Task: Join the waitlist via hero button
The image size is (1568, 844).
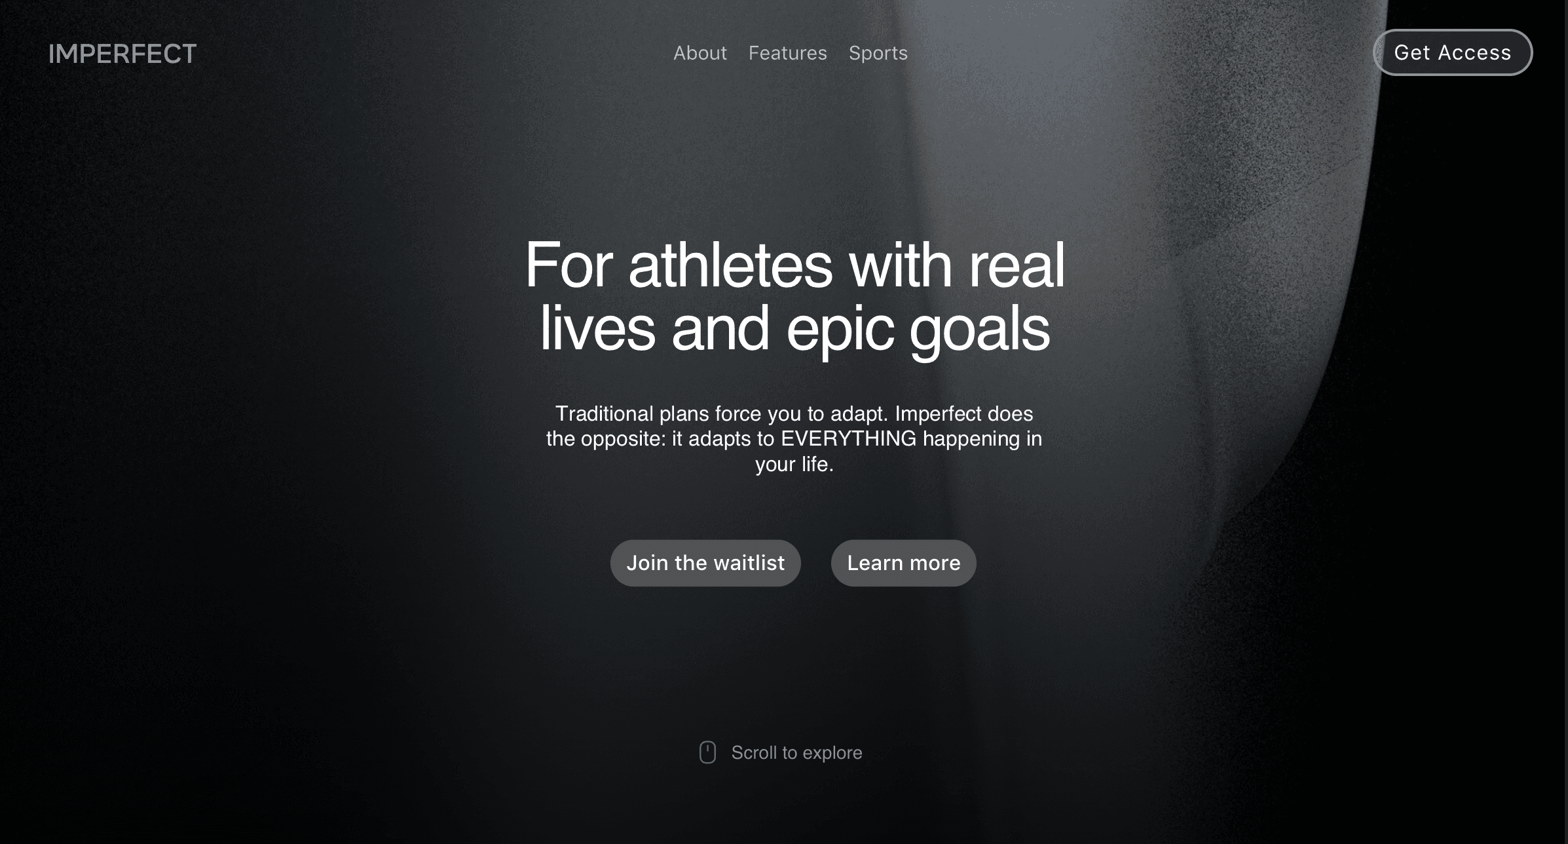Action: click(705, 563)
